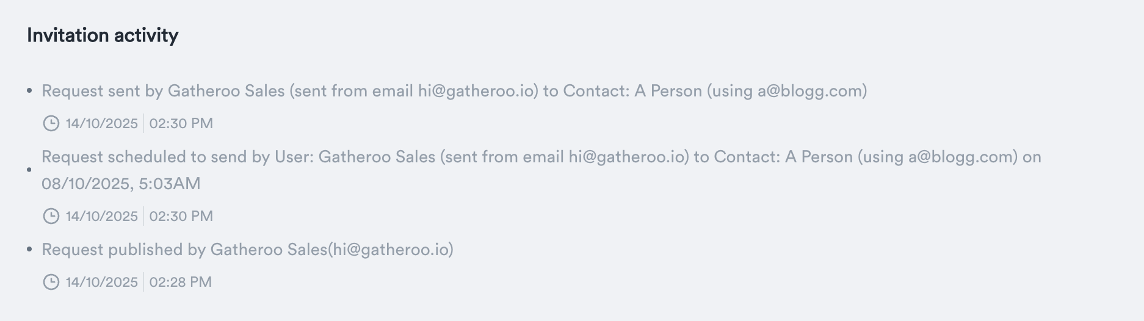1144x321 pixels.
Task: Click the clock icon under Request published entry
Action: (51, 282)
